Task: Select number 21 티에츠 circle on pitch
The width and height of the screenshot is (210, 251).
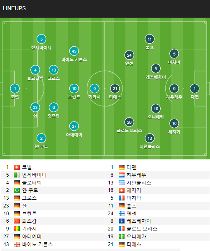Action: pos(115,88)
